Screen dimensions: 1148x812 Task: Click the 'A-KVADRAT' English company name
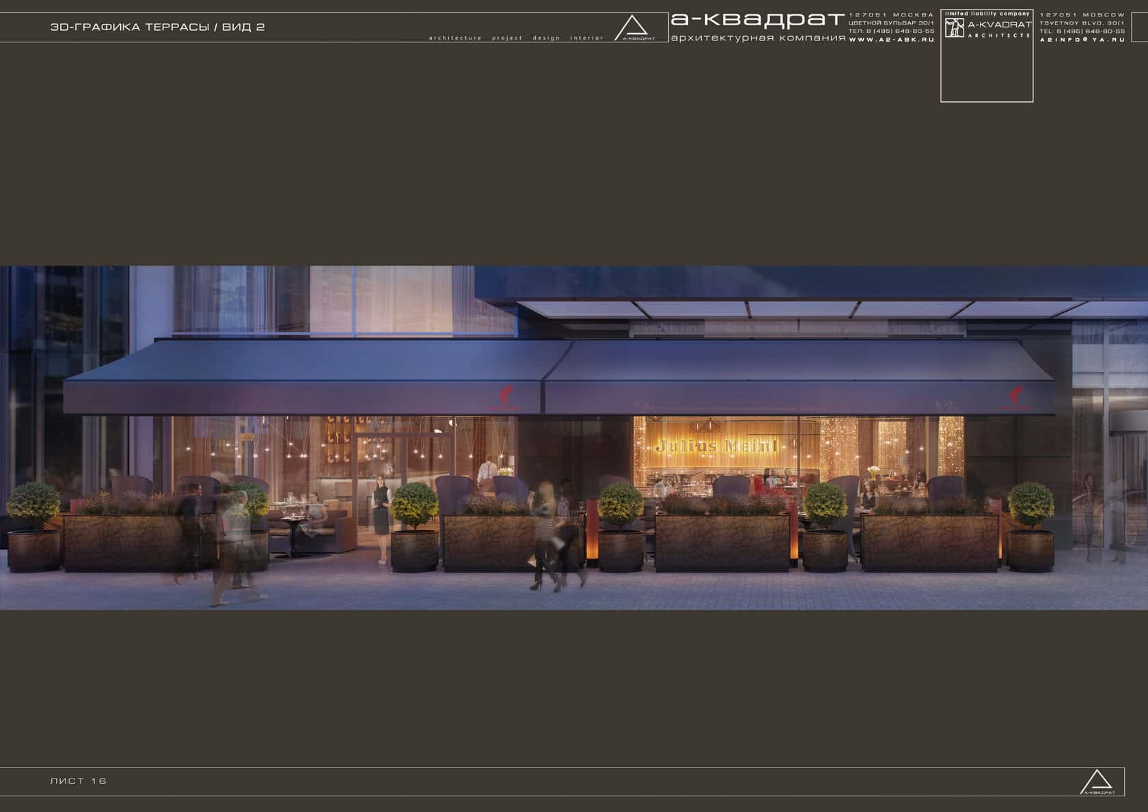pos(1000,25)
